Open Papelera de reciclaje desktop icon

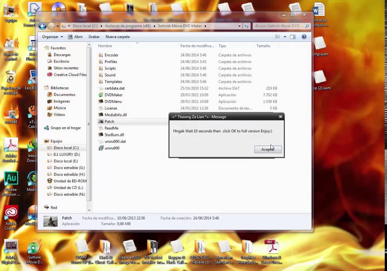coord(11,82)
